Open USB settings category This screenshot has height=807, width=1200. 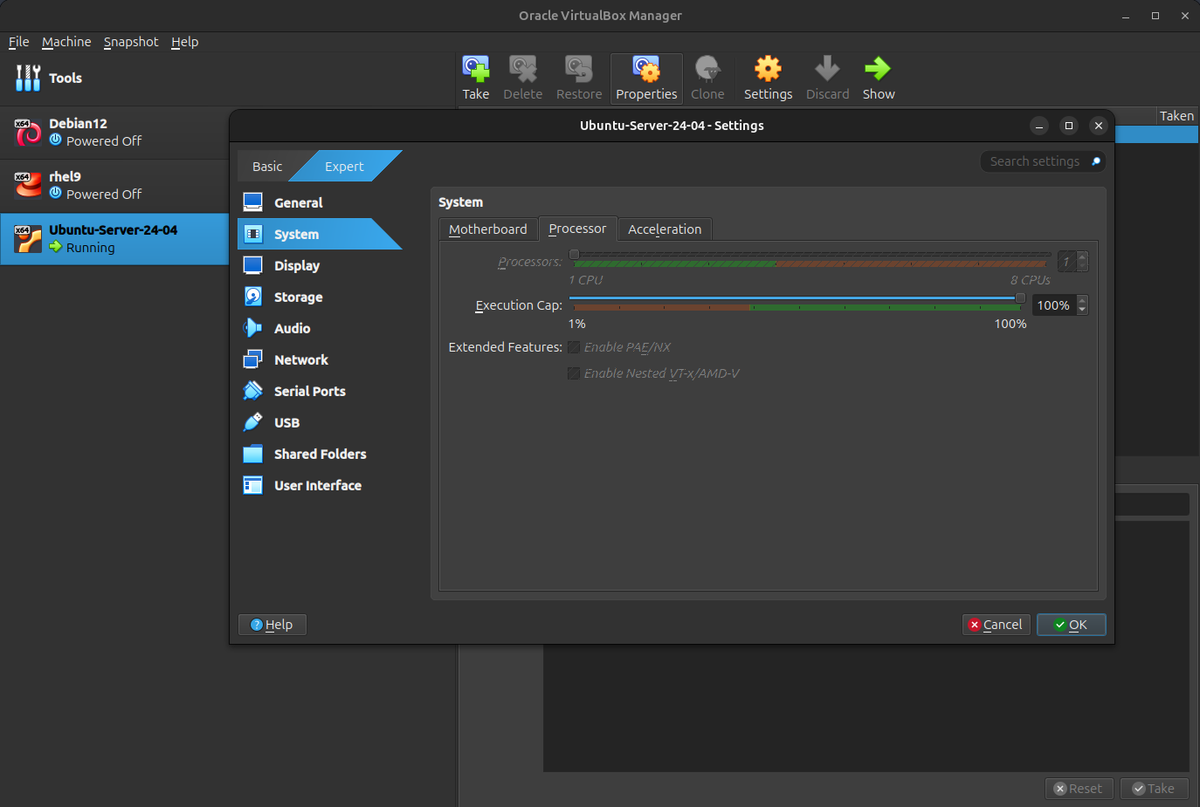point(320,422)
